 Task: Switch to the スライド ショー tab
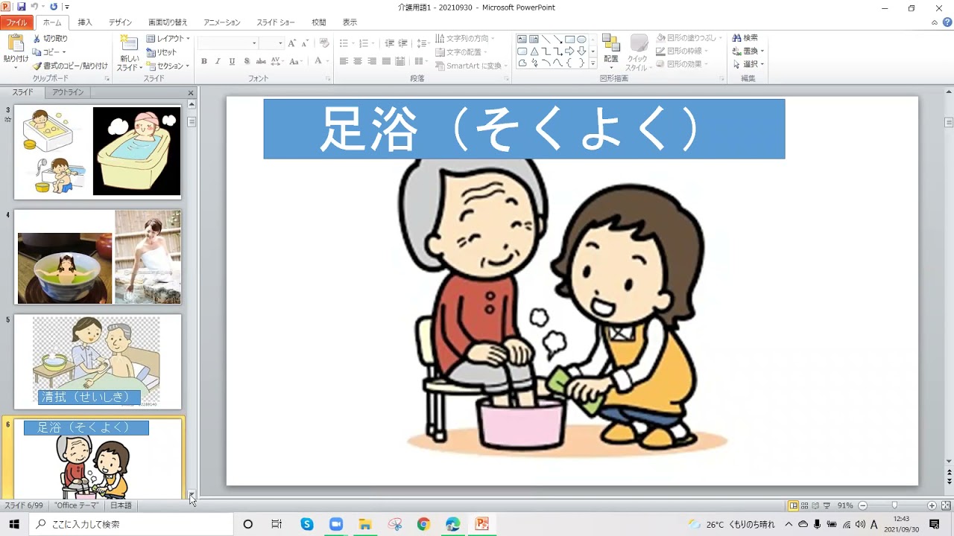(x=276, y=23)
